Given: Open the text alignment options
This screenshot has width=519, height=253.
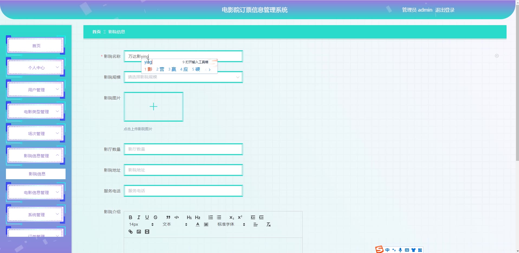Looking at the screenshot, I should (255, 224).
